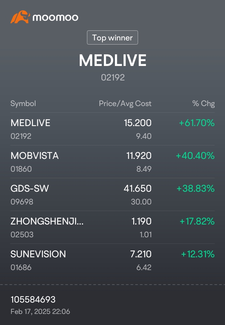
Task: Click the +12.31% change for SUNEVISION
Action: pyautogui.click(x=198, y=254)
